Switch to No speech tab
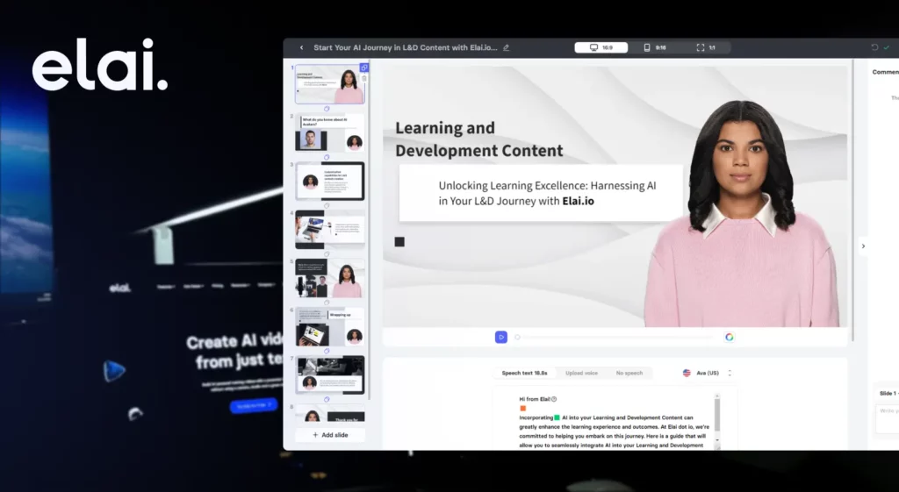Viewport: 899px width, 492px height. click(x=629, y=373)
